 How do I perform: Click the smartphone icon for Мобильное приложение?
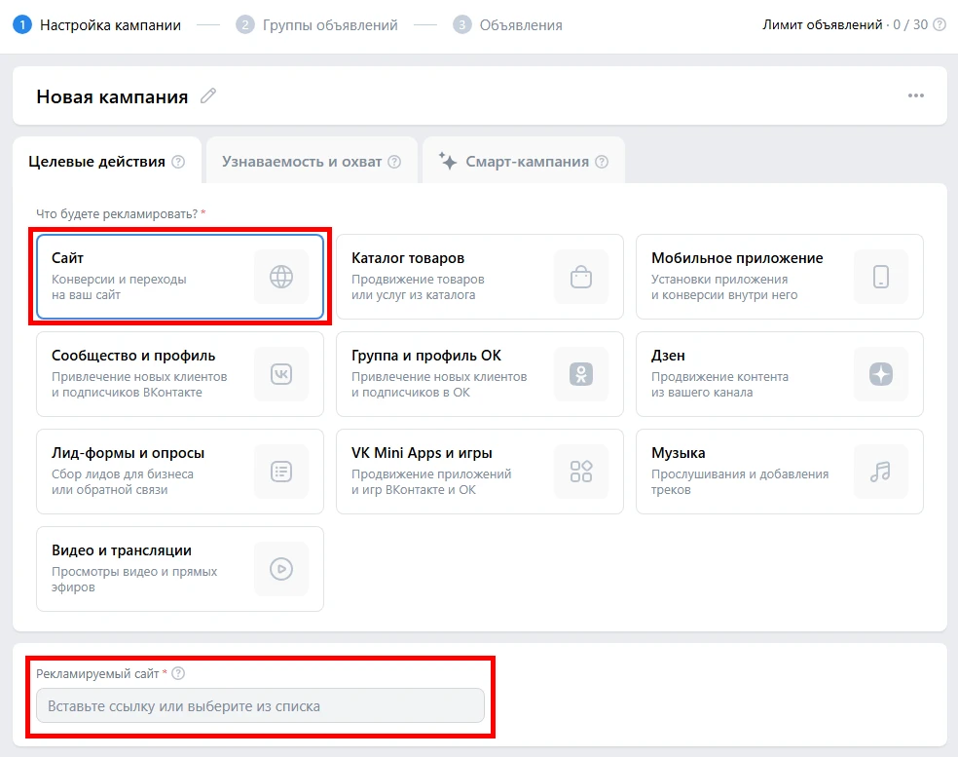click(881, 277)
